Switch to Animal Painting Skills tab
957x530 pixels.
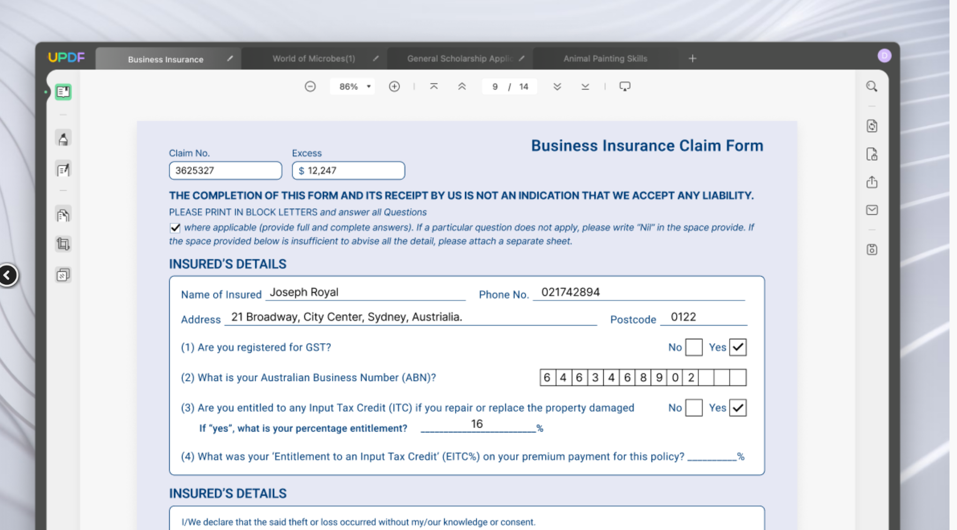[605, 59]
